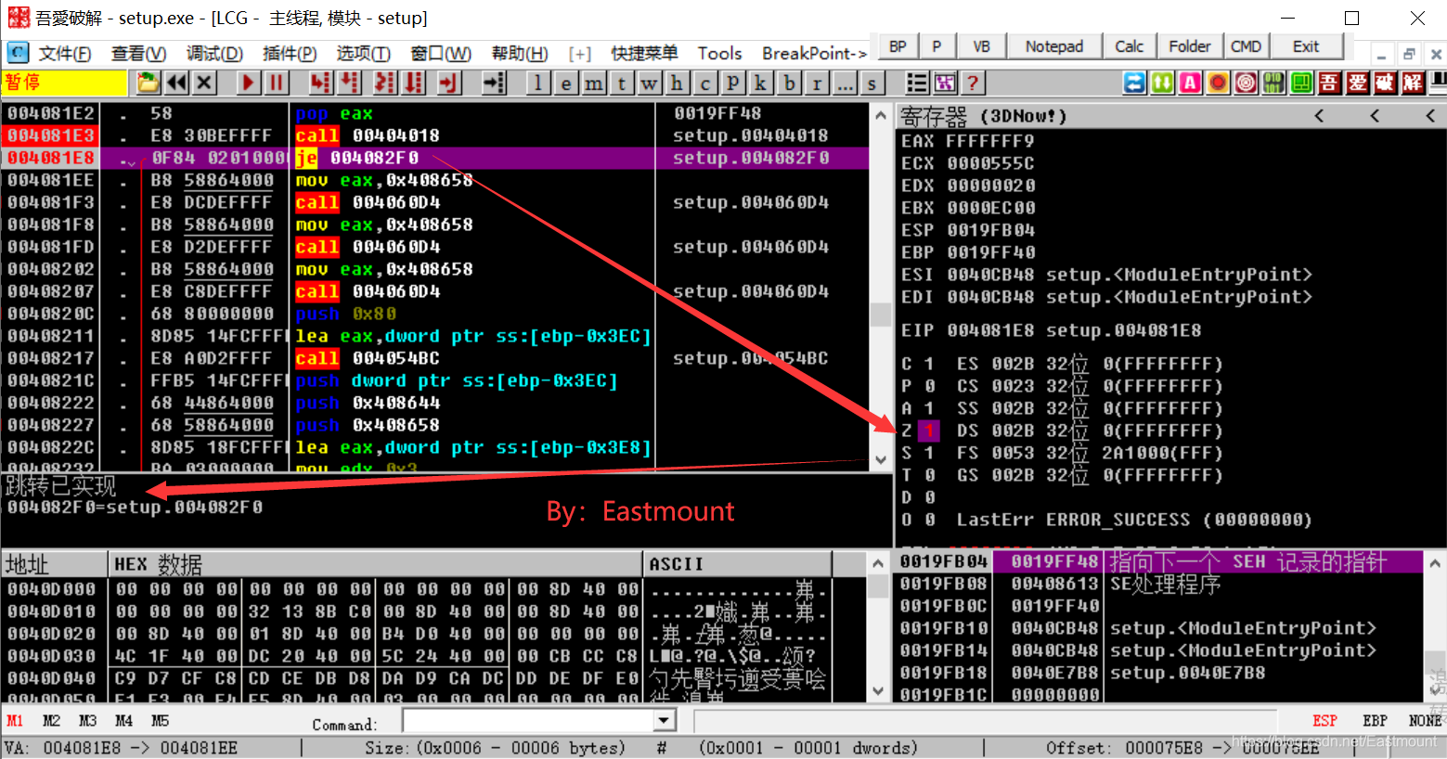Click the Open file toolbar icon
The height and width of the screenshot is (759, 1447).
[x=149, y=83]
